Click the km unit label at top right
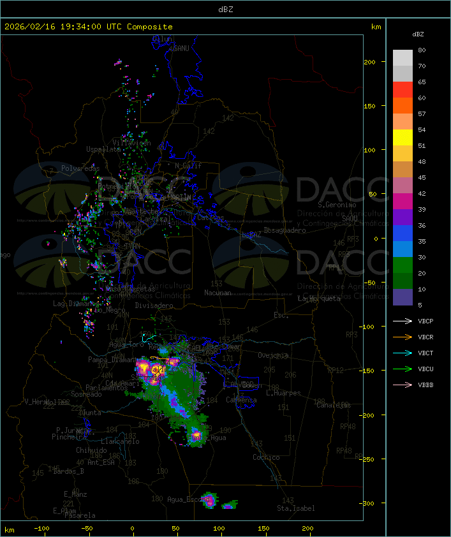The image size is (451, 537). click(376, 27)
